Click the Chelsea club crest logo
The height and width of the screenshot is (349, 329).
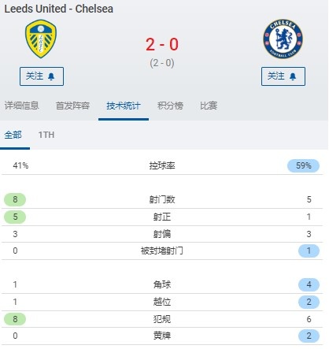tap(283, 39)
